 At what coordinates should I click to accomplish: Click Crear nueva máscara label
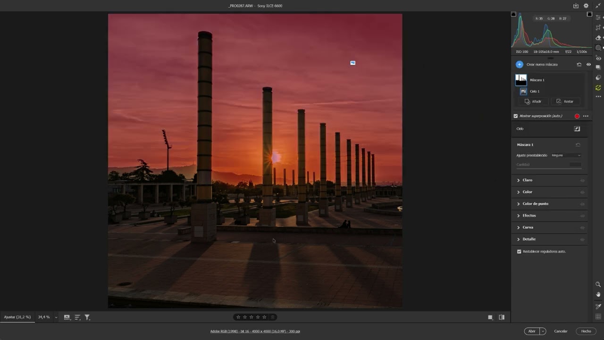coord(542,64)
